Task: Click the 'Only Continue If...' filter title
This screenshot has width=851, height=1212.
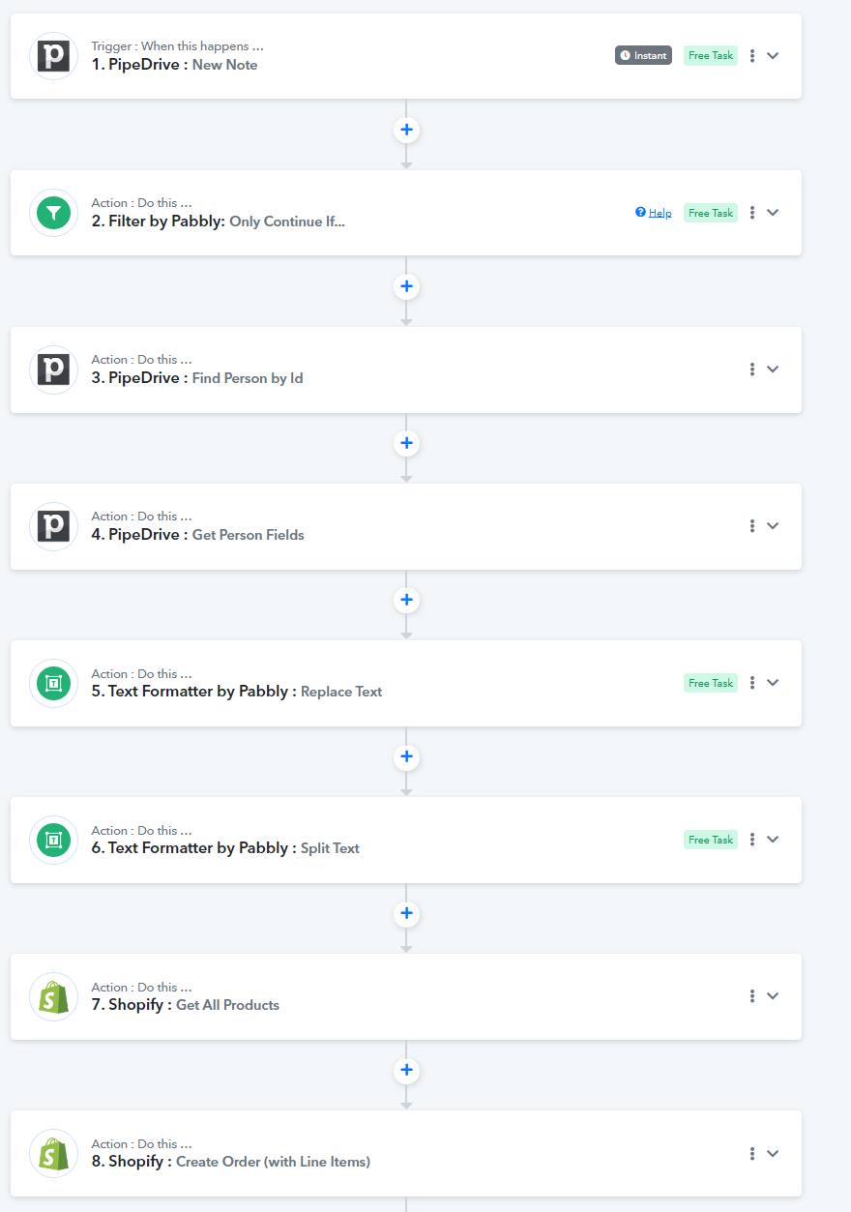Action: [x=287, y=222]
